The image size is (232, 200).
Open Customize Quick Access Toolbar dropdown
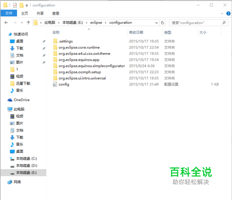pyautogui.click(x=27, y=6)
